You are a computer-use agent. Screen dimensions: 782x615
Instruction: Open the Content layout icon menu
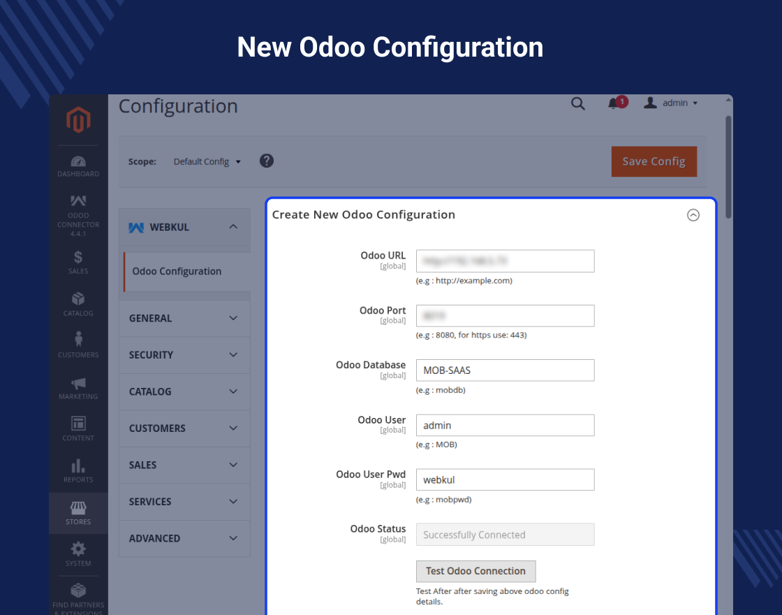(x=78, y=429)
